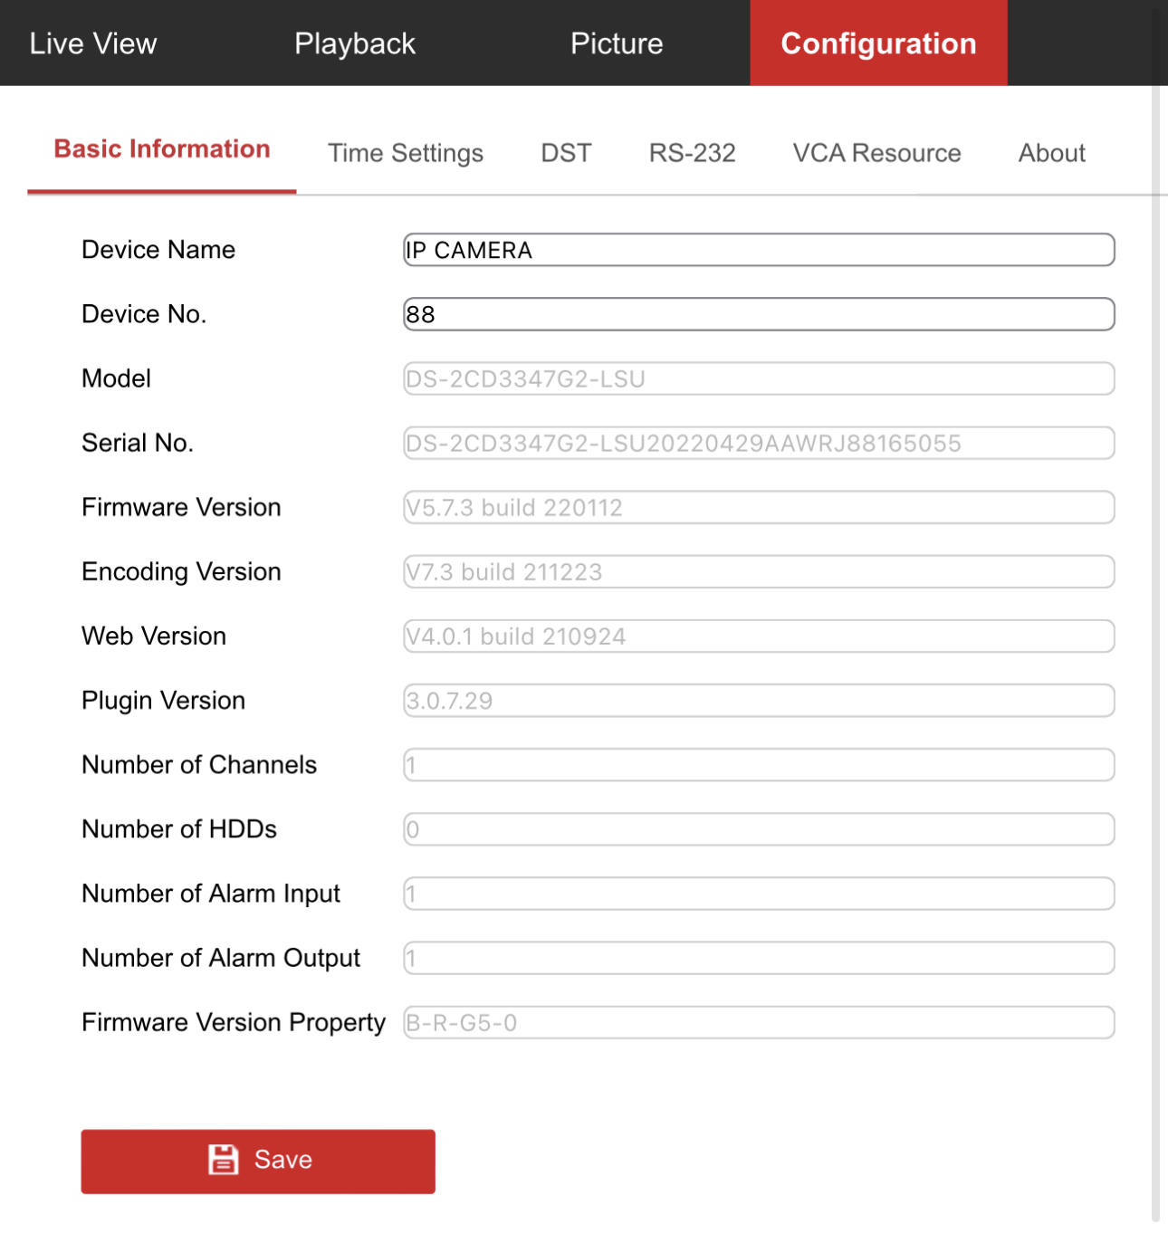Click the floppy disk icon on Save
The image size is (1168, 1253).
(223, 1160)
